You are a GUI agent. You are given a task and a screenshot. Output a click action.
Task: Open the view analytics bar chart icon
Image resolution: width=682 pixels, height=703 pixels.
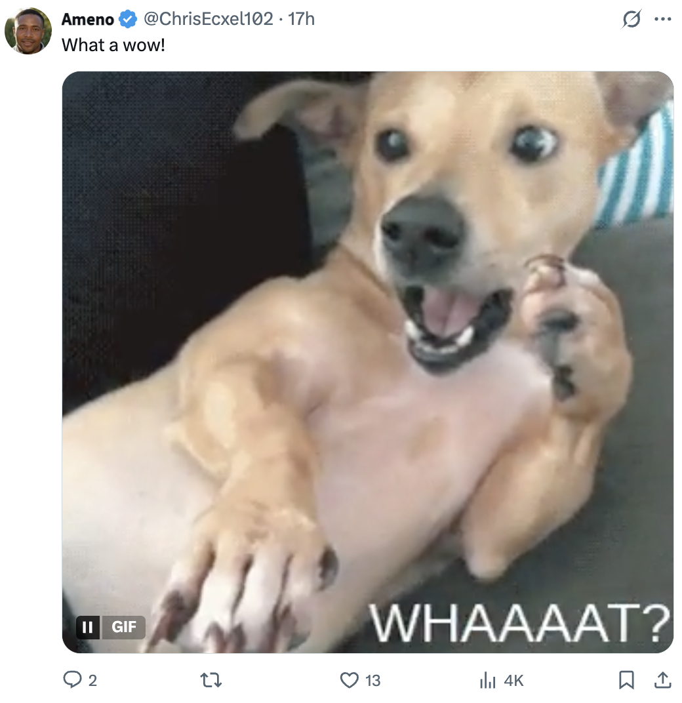pyautogui.click(x=488, y=680)
